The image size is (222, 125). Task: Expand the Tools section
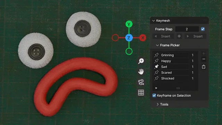157,104
